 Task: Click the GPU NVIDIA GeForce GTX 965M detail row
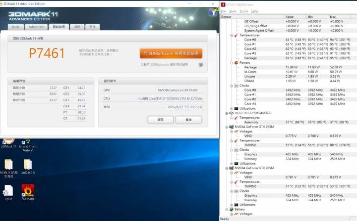pyautogui.click(x=153, y=90)
